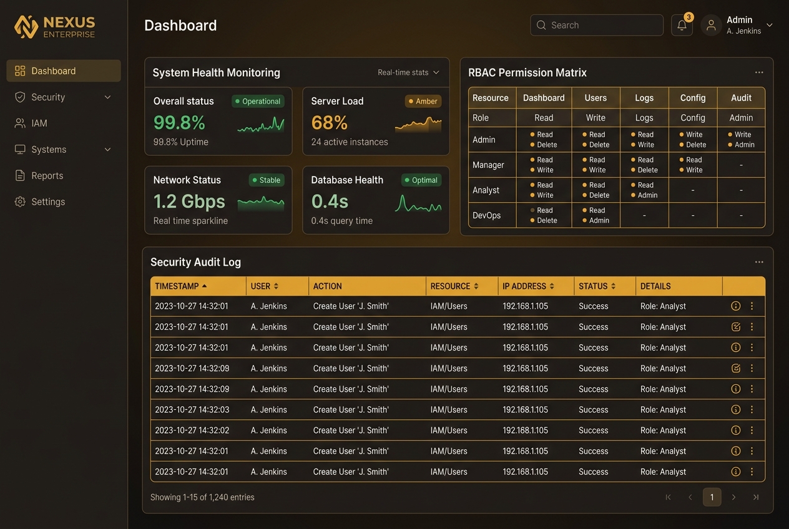789x529 pixels.
Task: Select the 2023-10-27 14:32:02 timestamp cell
Action: click(x=192, y=430)
